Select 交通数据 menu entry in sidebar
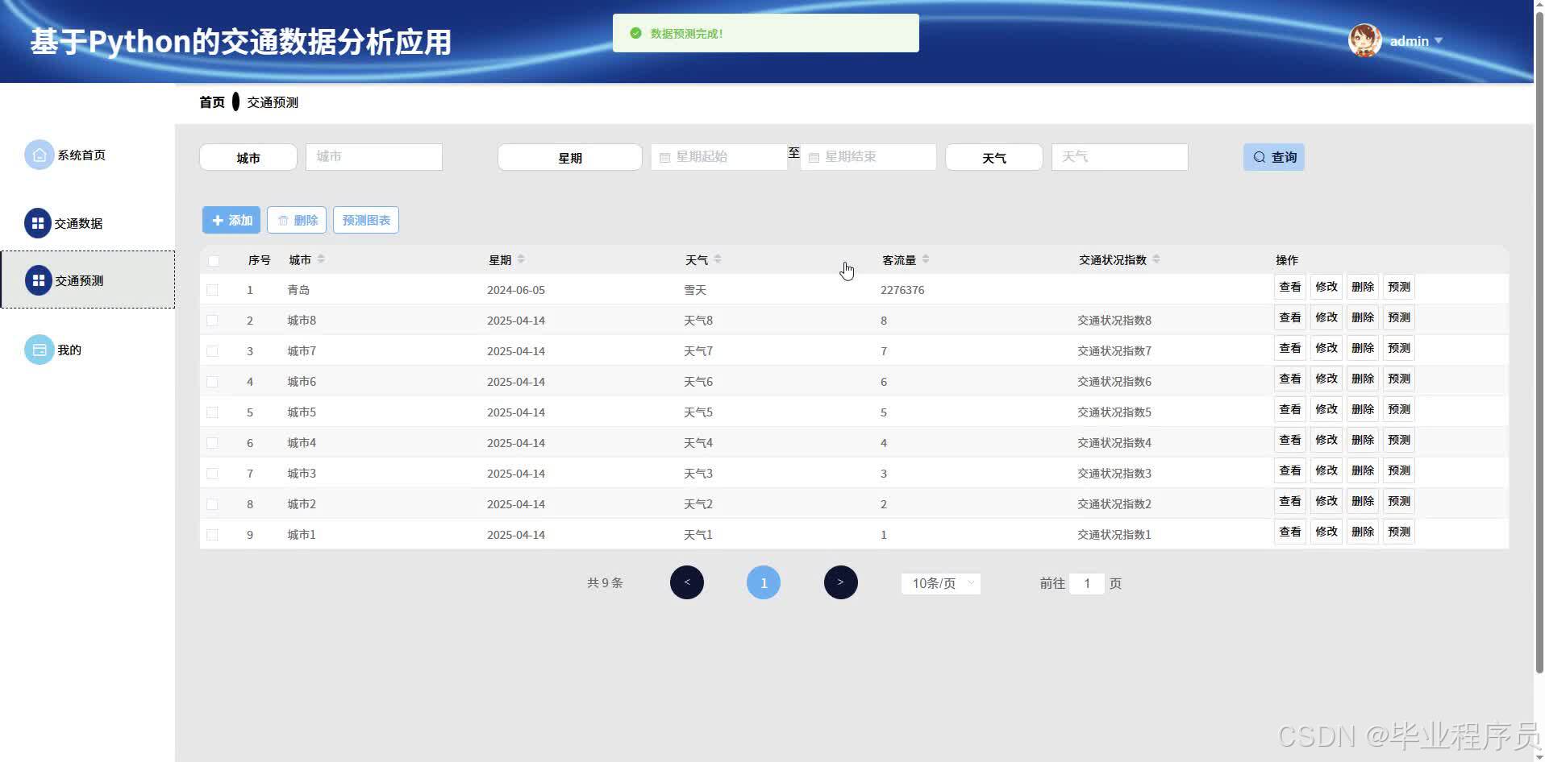This screenshot has width=1545, height=762. click(x=78, y=223)
